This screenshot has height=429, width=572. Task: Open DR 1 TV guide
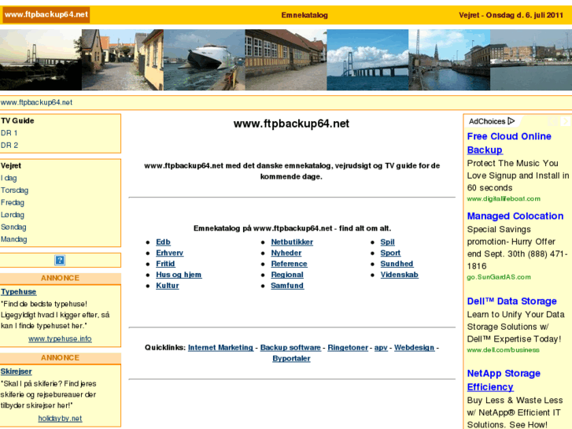point(9,133)
